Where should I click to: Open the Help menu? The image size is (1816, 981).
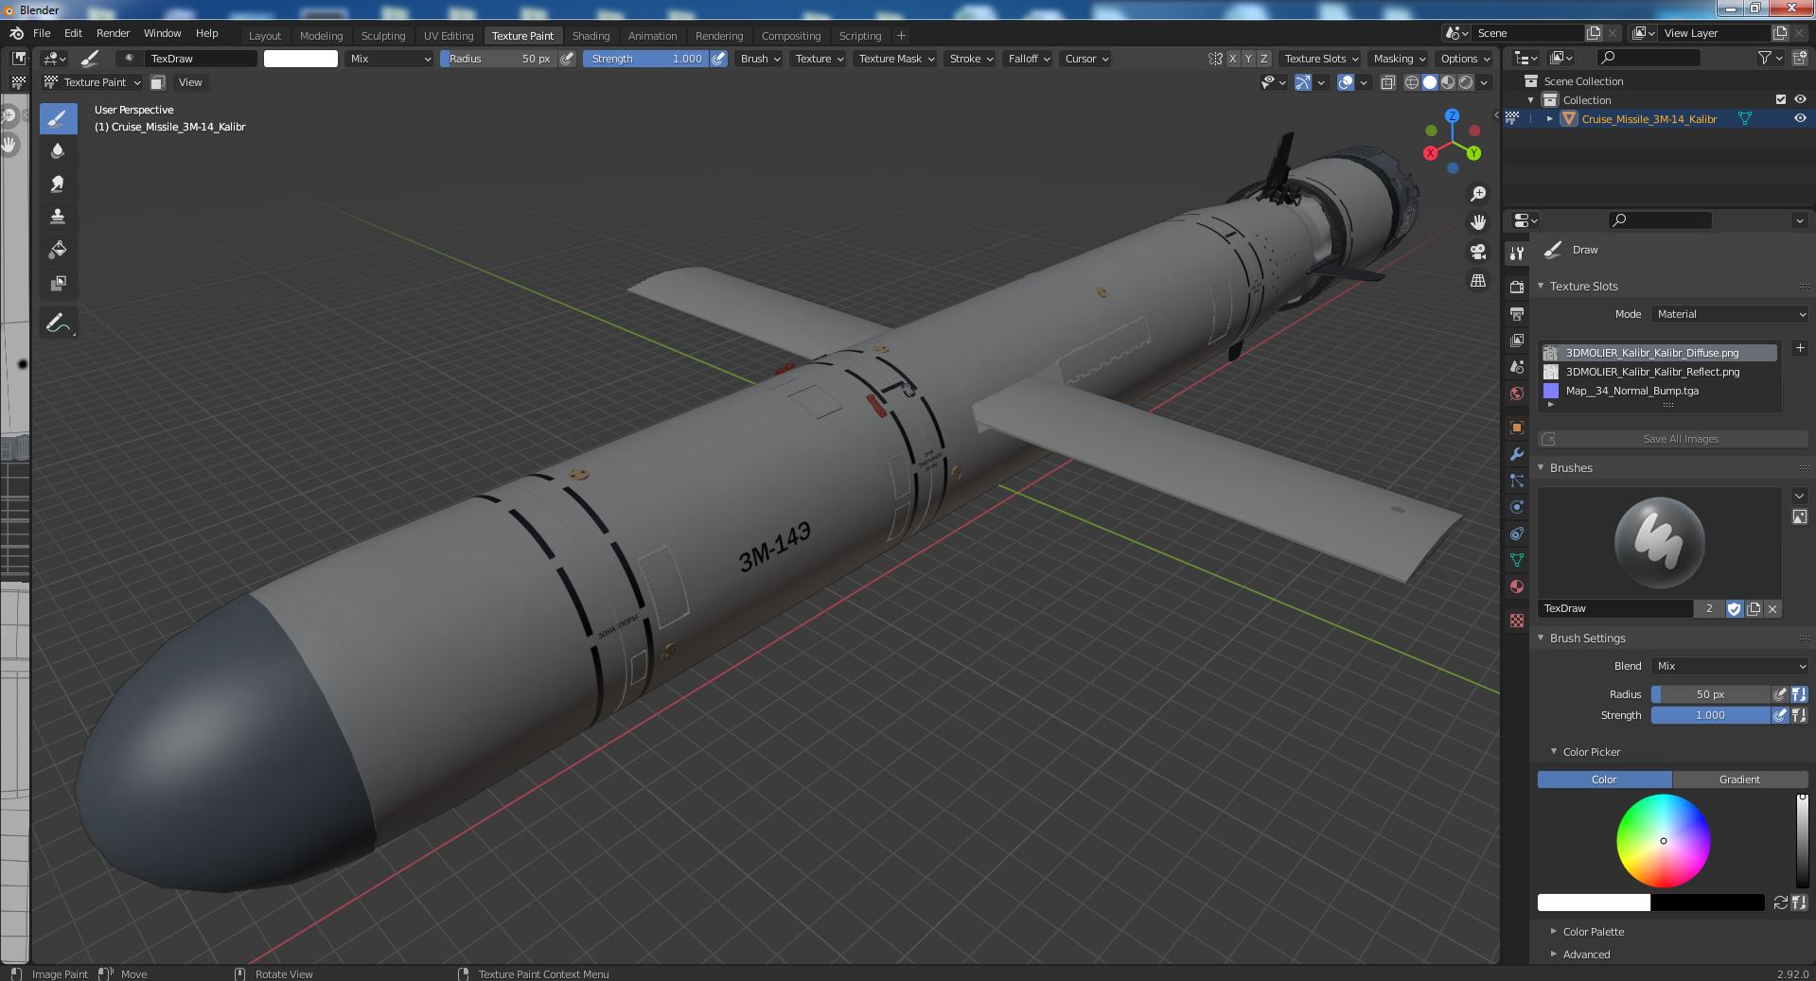(206, 33)
